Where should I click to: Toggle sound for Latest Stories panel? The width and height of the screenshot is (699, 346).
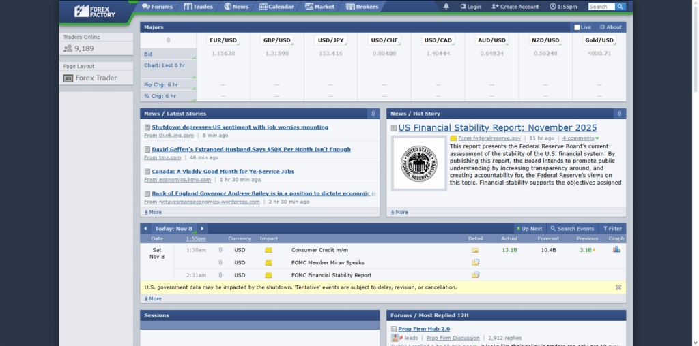click(x=372, y=114)
